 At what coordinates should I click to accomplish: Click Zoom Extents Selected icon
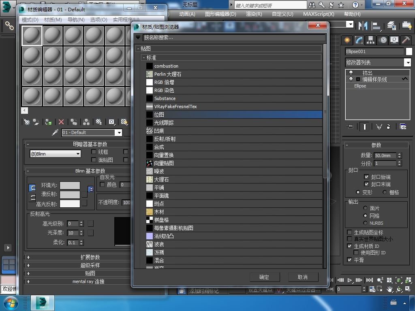[399, 280]
